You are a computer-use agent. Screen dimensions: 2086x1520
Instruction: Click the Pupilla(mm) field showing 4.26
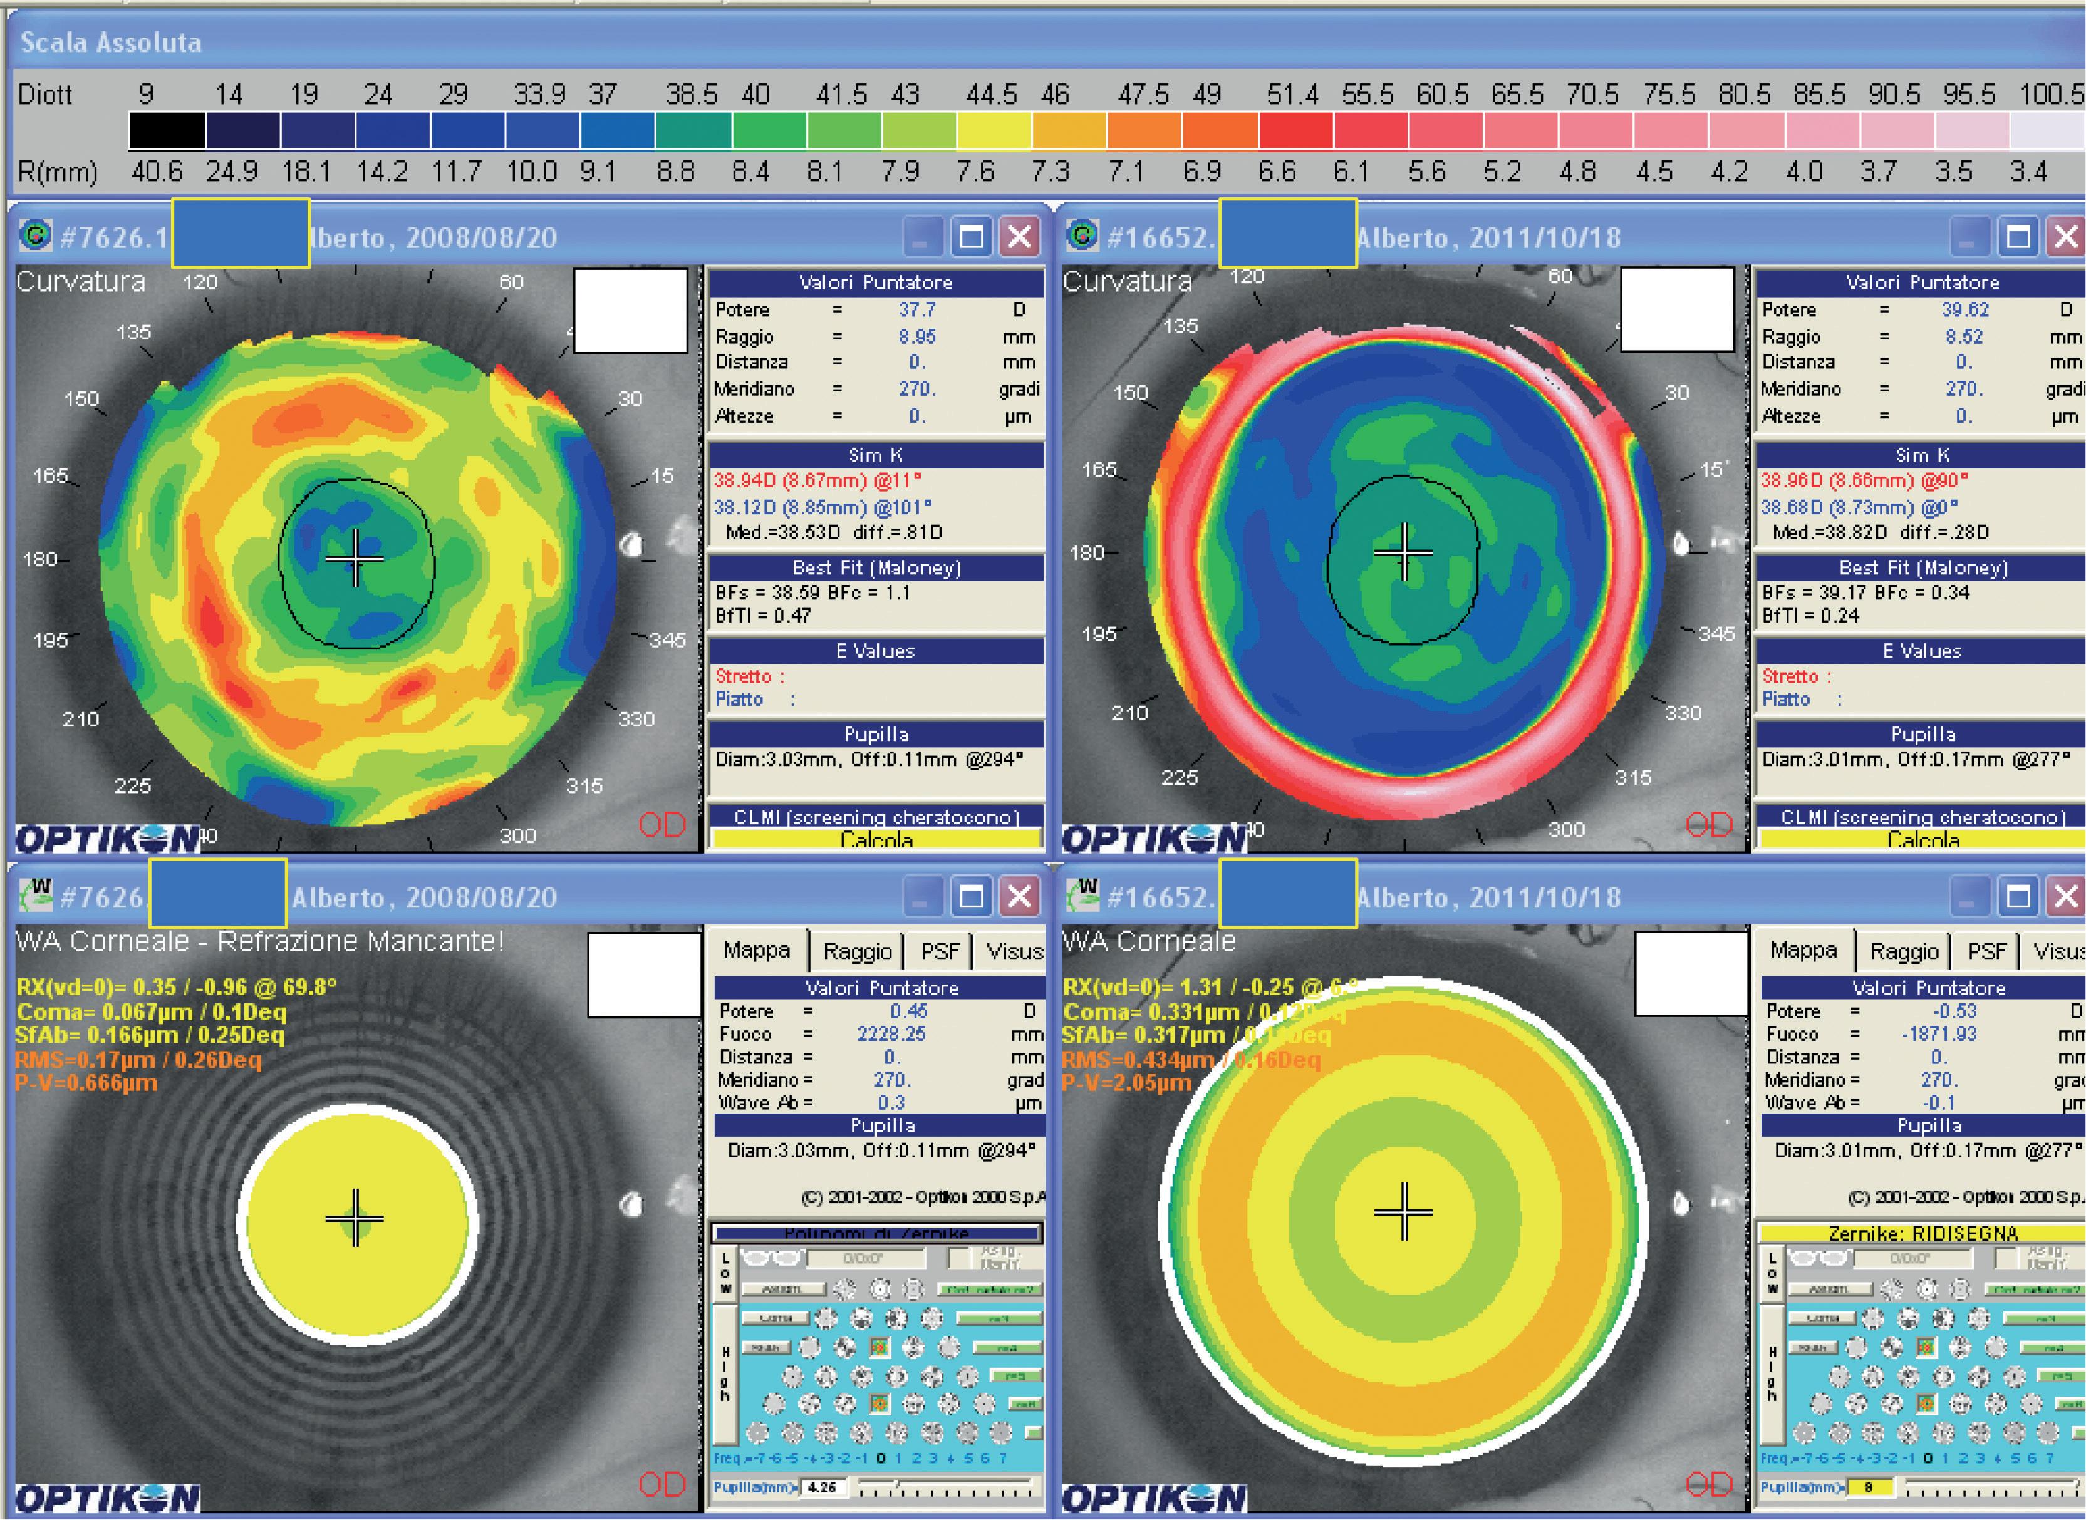click(822, 1488)
